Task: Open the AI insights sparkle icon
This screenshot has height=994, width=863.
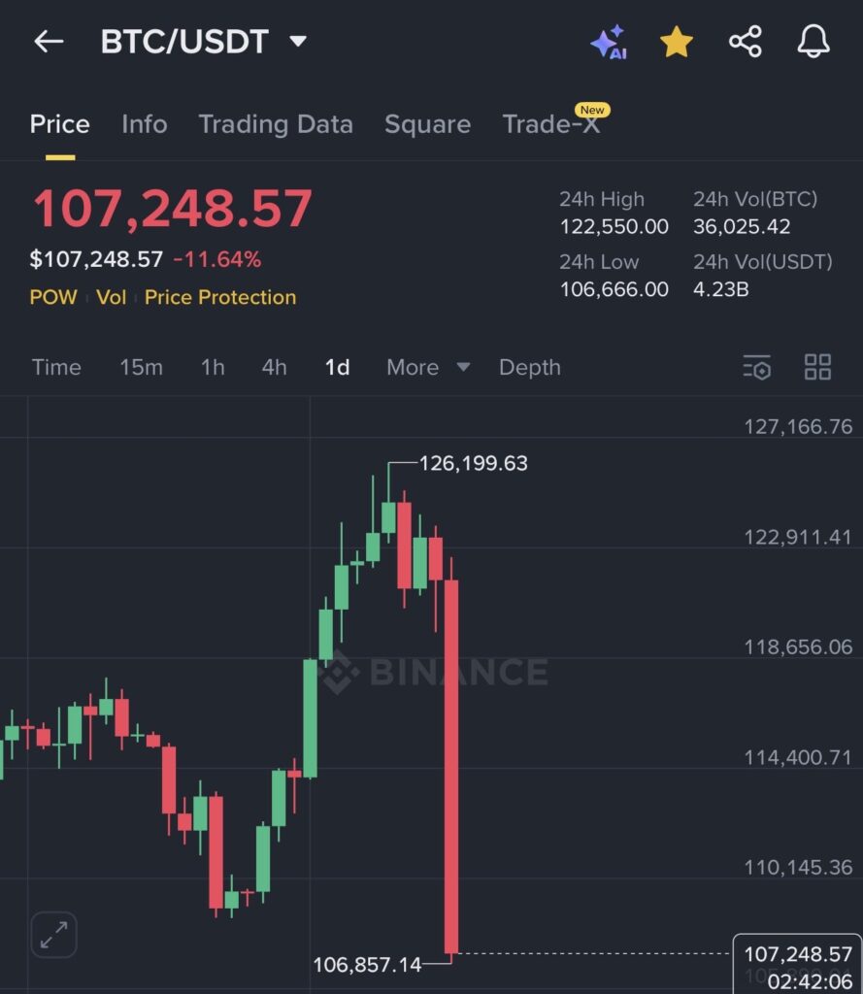Action: pyautogui.click(x=609, y=43)
